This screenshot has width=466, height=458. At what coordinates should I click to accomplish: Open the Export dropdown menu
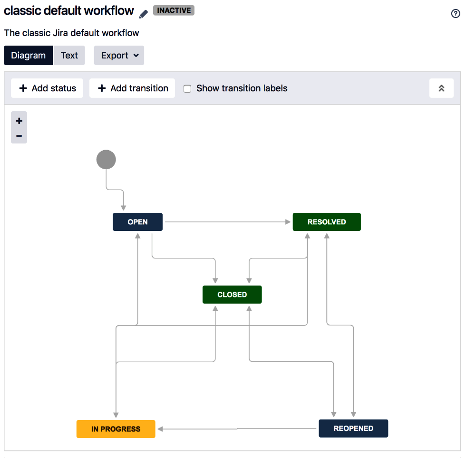[119, 56]
